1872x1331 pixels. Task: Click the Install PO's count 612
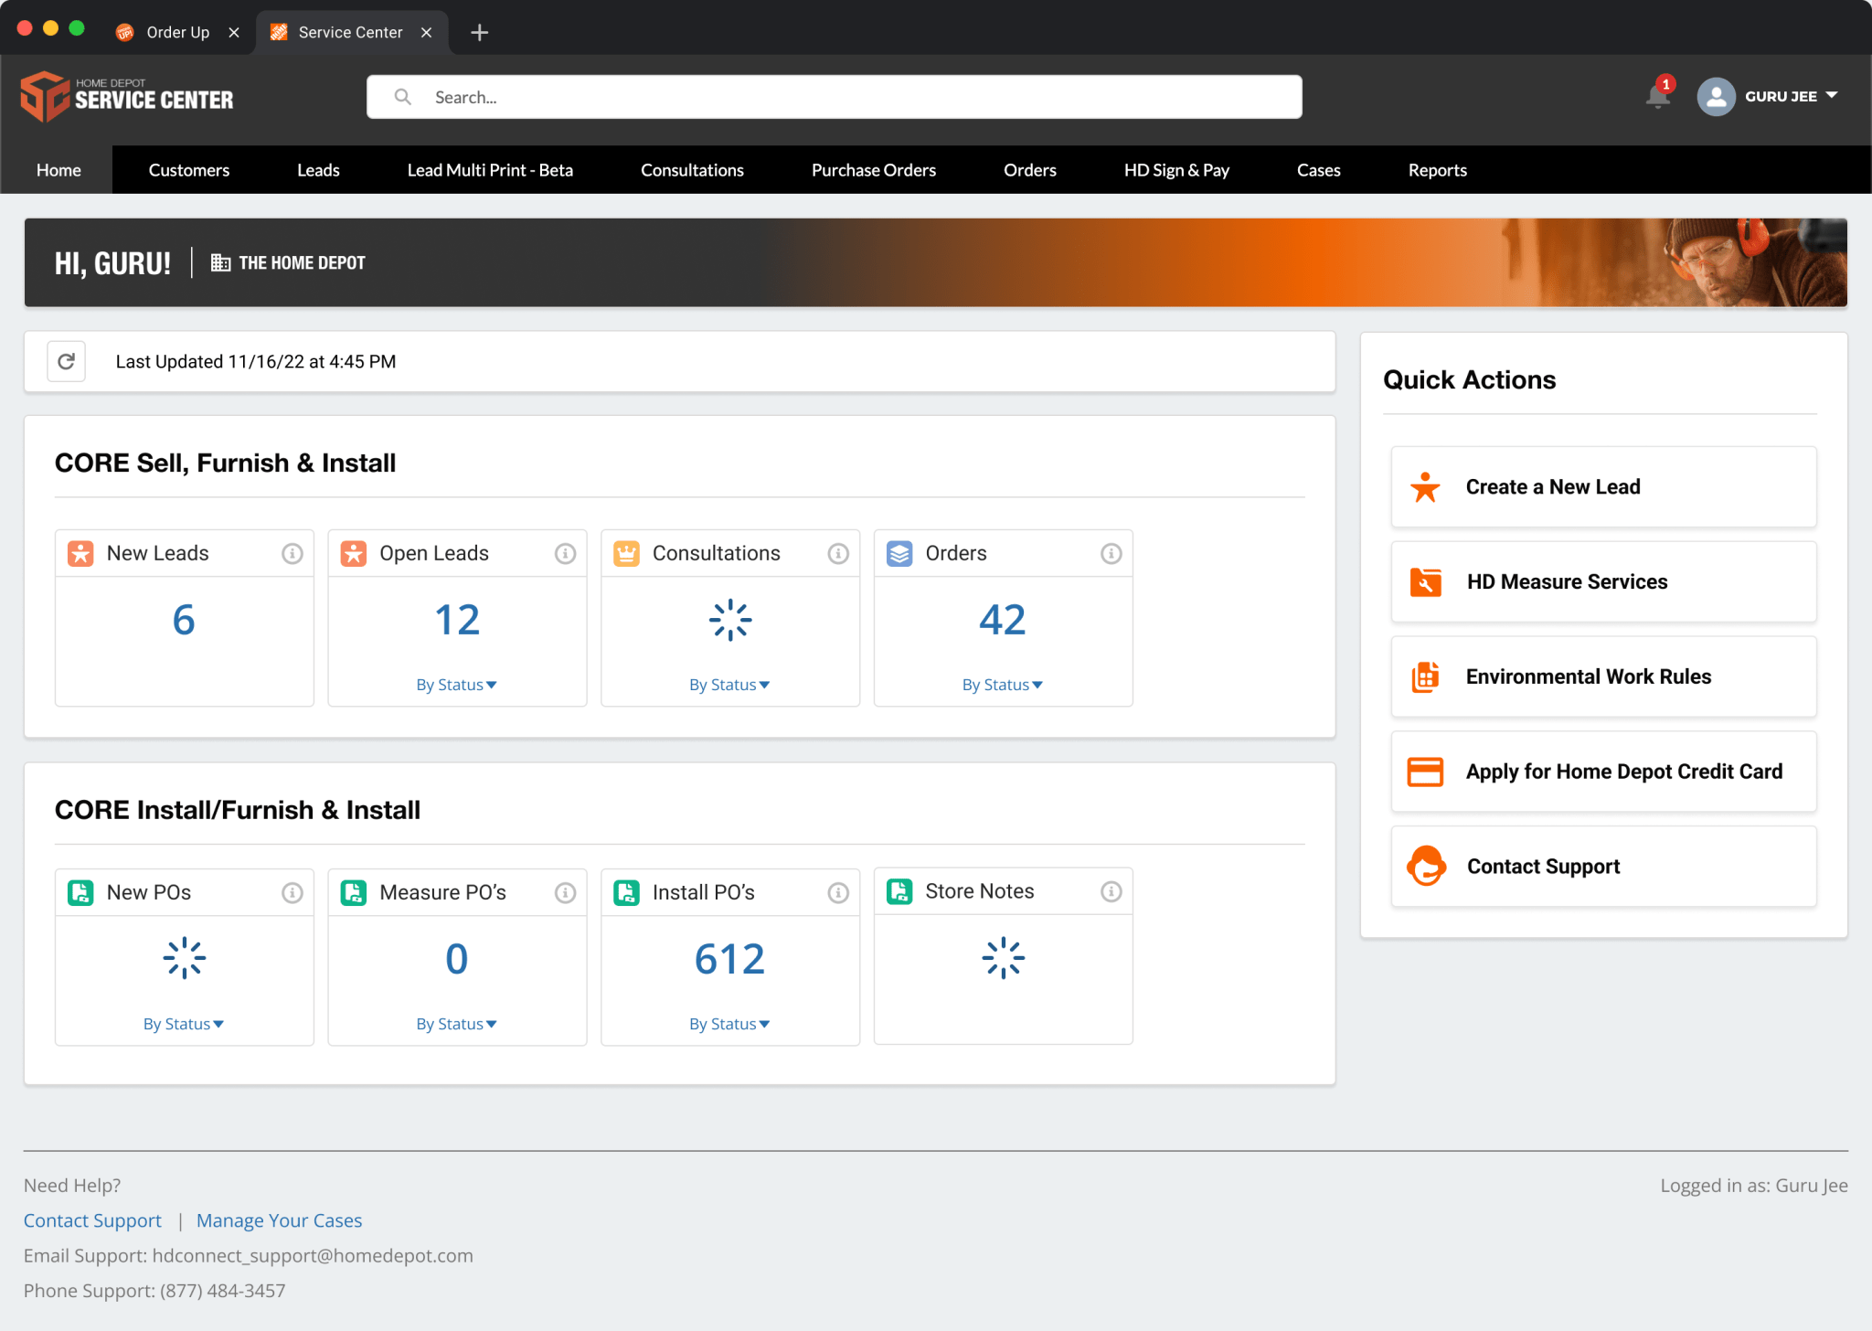pos(729,959)
